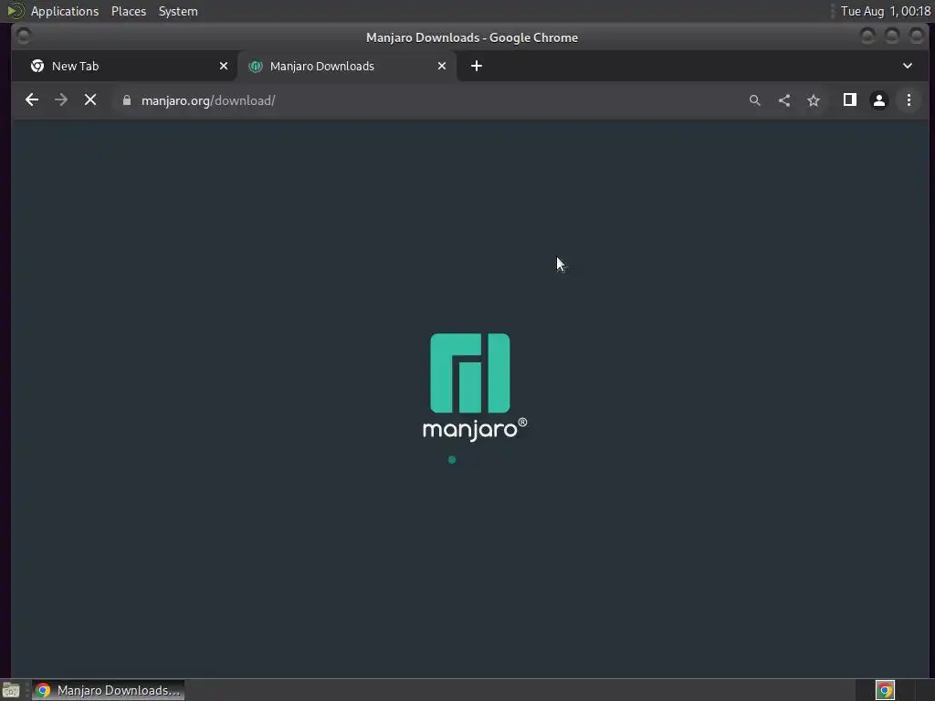This screenshot has width=935, height=701.
Task: Bookmark this tab with the star
Action: click(x=814, y=100)
